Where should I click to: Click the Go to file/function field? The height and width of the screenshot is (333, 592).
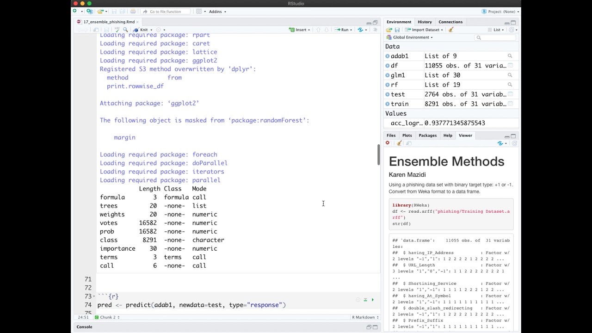pyautogui.click(x=165, y=12)
